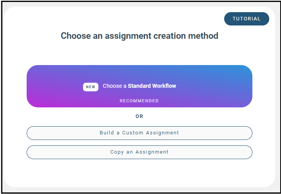Click the RECOMMENDED label

tap(139, 101)
